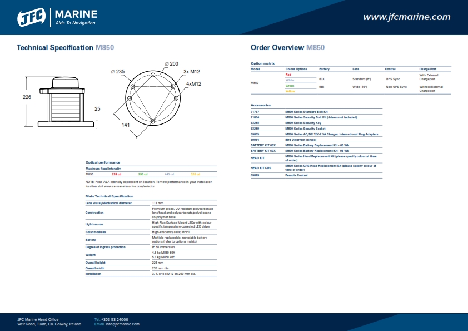Click the JFC Marine logo in header

tap(57, 17)
